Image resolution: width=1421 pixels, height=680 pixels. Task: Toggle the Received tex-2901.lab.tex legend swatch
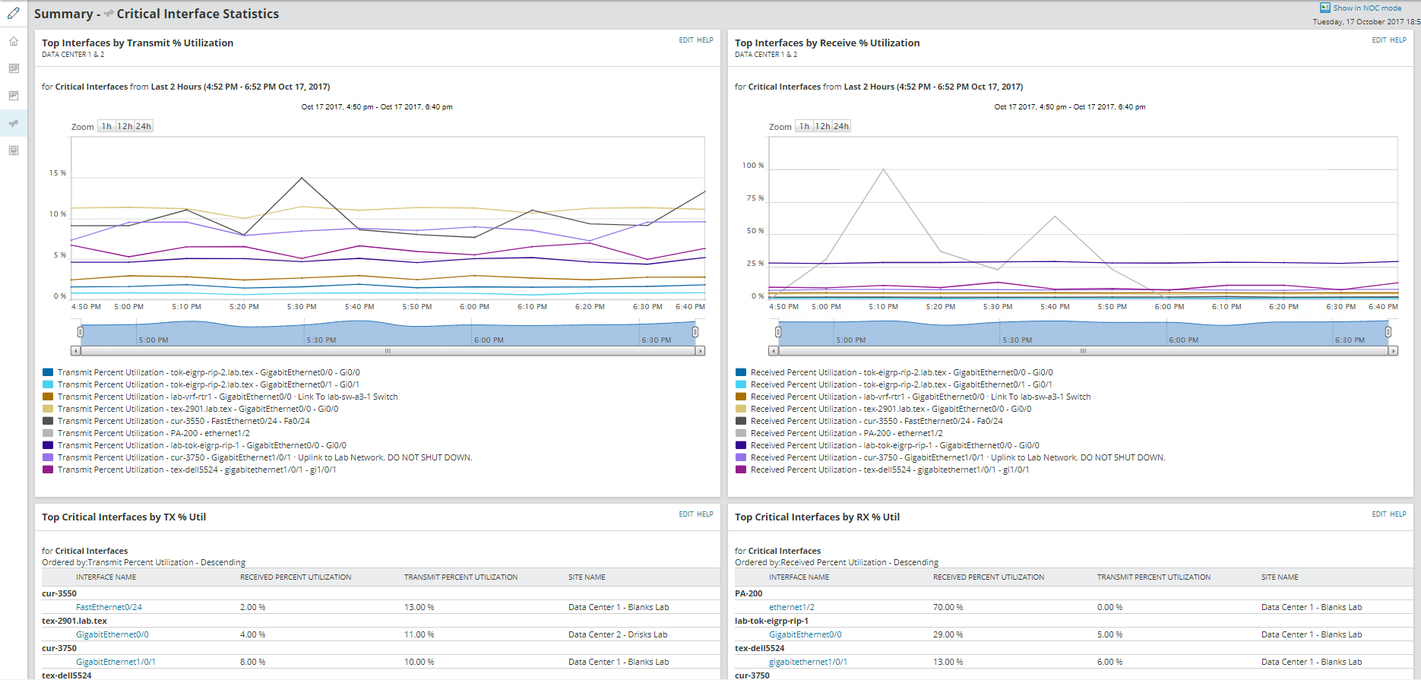coord(741,409)
